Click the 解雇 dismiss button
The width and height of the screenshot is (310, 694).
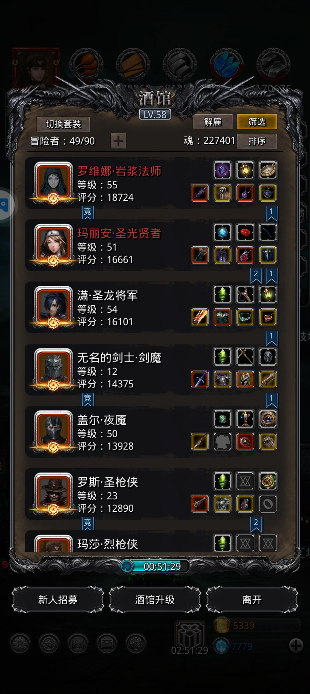(212, 122)
